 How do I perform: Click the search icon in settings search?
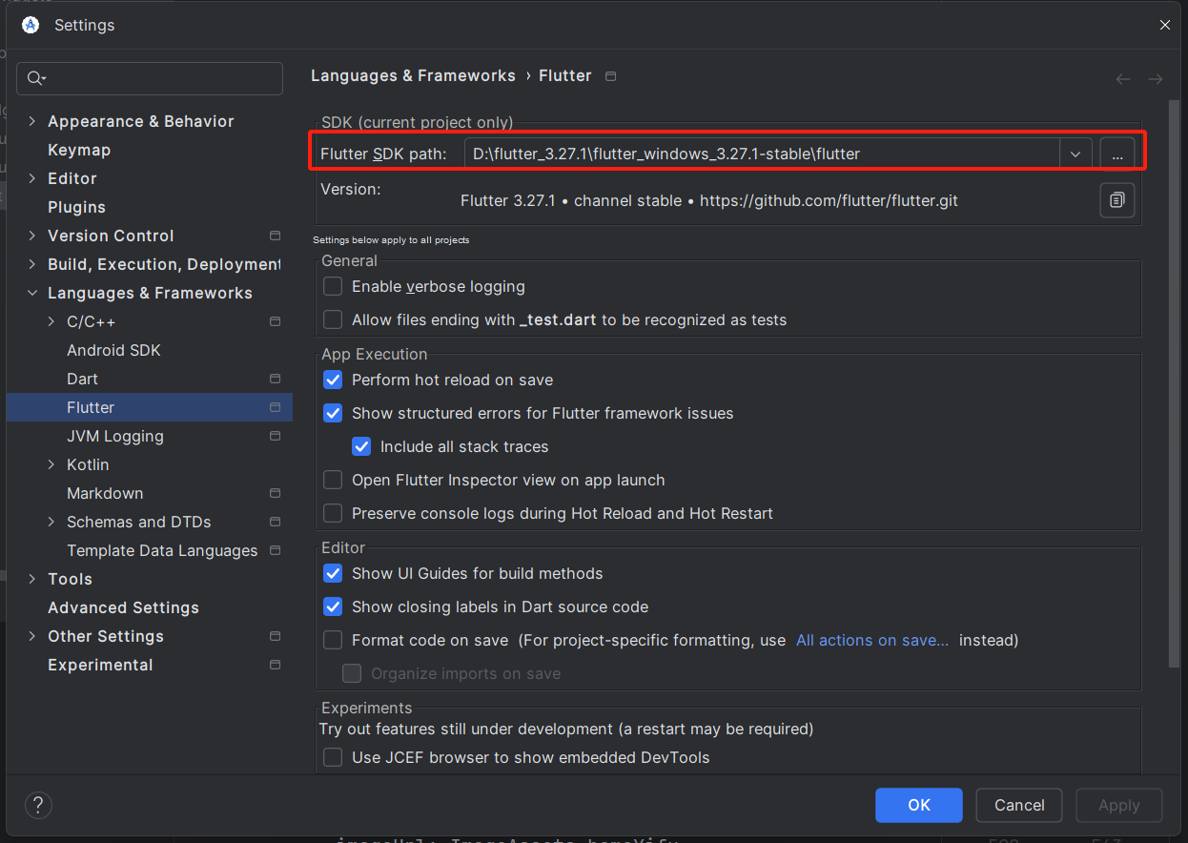[x=36, y=78]
